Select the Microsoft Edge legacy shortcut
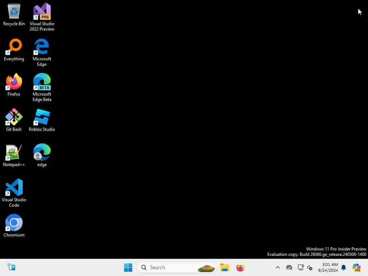 point(42,52)
